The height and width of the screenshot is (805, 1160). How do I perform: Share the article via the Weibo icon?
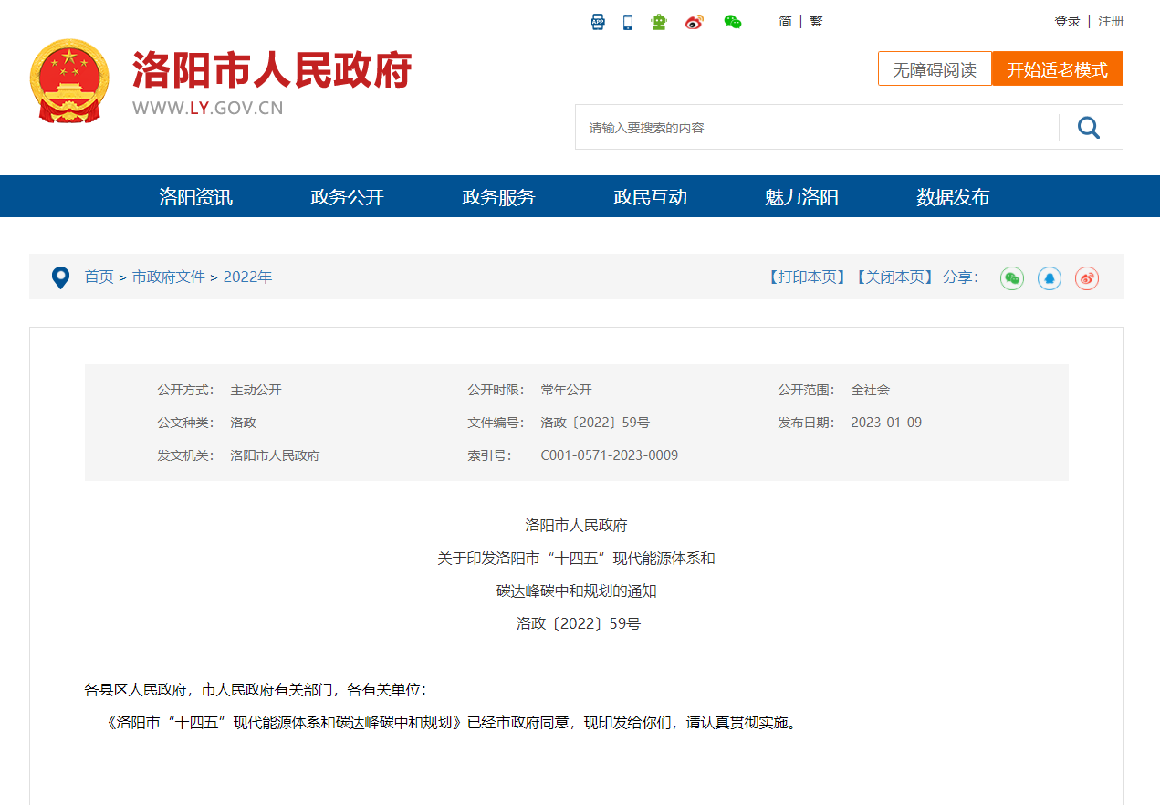(1086, 277)
